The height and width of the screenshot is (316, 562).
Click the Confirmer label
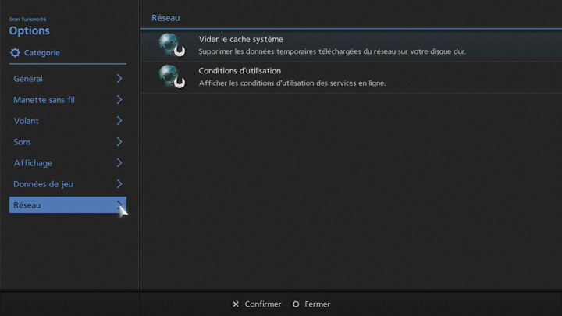tap(262, 304)
